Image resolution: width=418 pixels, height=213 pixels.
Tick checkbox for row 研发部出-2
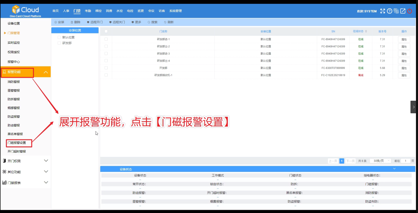pos(106,46)
